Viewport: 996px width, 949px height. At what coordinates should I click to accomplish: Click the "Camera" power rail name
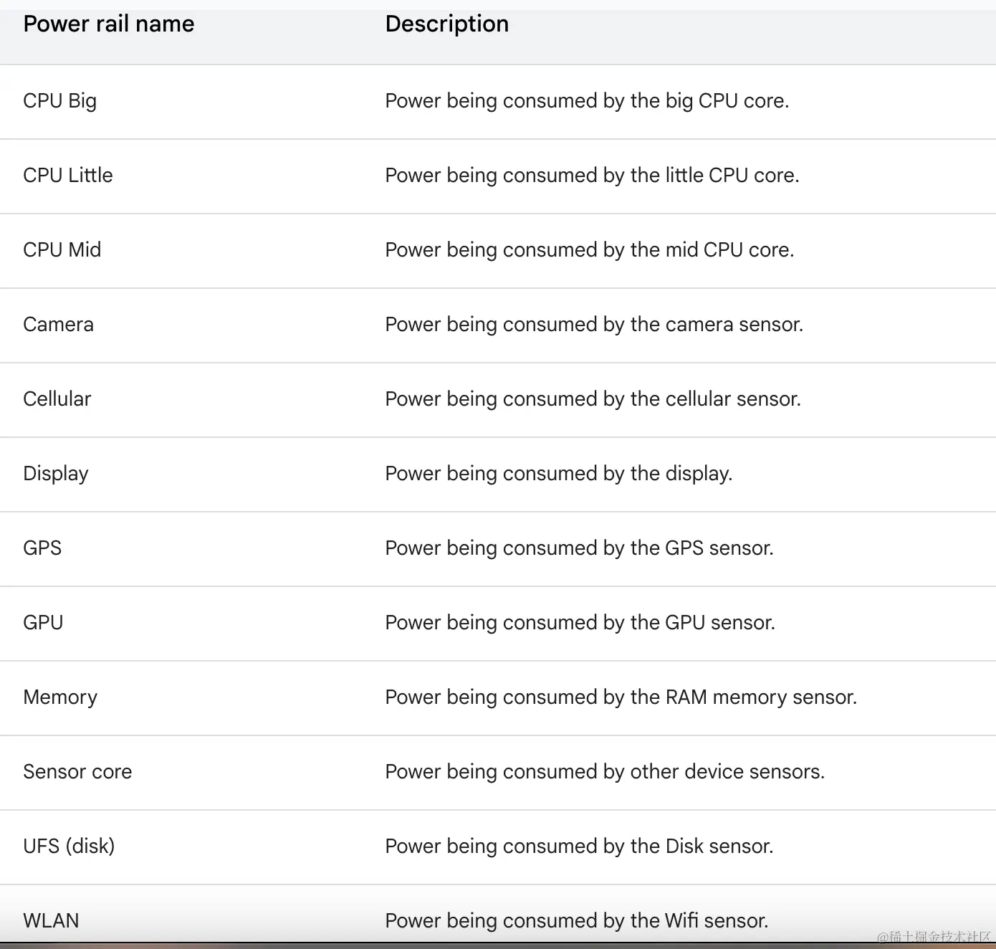59,325
